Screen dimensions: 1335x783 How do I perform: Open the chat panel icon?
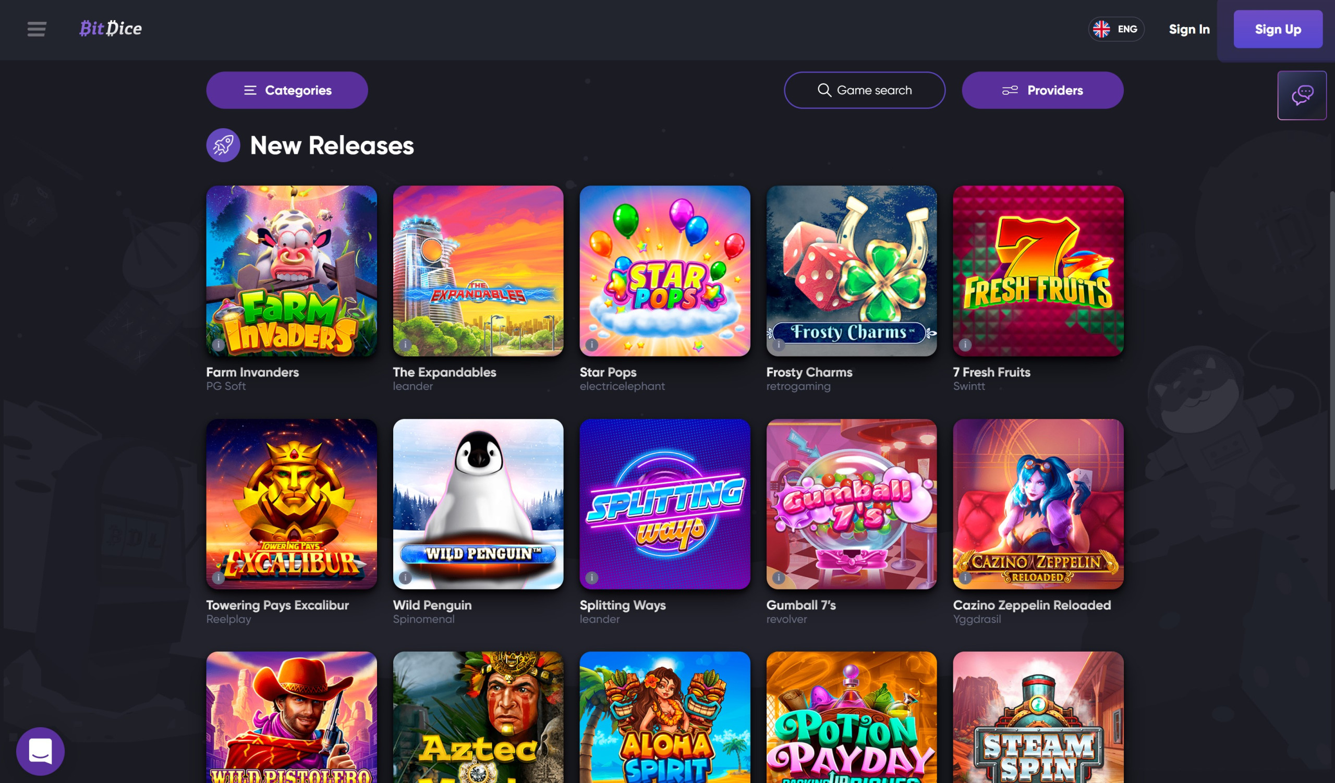point(1302,95)
